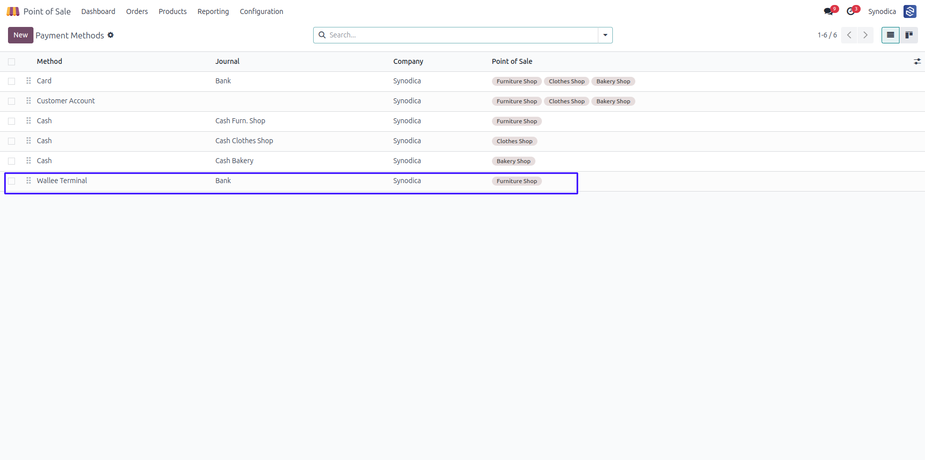
Task: Check the Cash Furn. Shop row checkbox
Action: click(x=11, y=121)
